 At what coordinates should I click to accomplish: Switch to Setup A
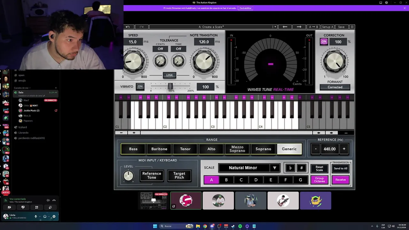[328, 27]
